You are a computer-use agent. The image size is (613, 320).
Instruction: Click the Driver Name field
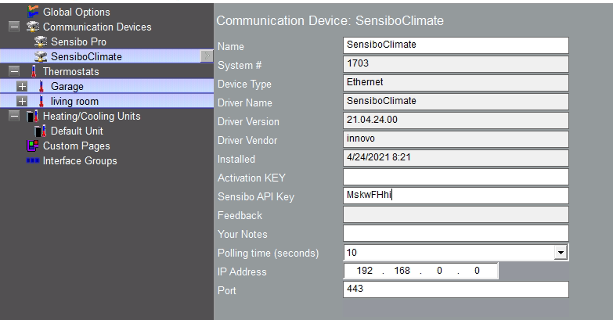tap(456, 102)
